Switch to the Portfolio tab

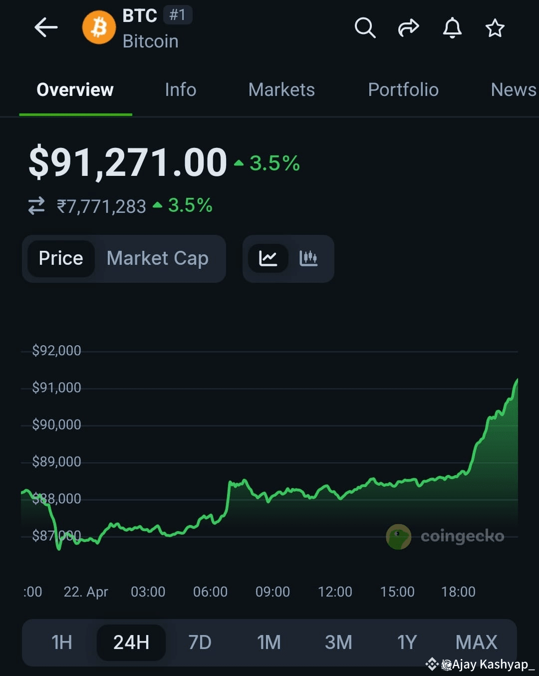403,90
